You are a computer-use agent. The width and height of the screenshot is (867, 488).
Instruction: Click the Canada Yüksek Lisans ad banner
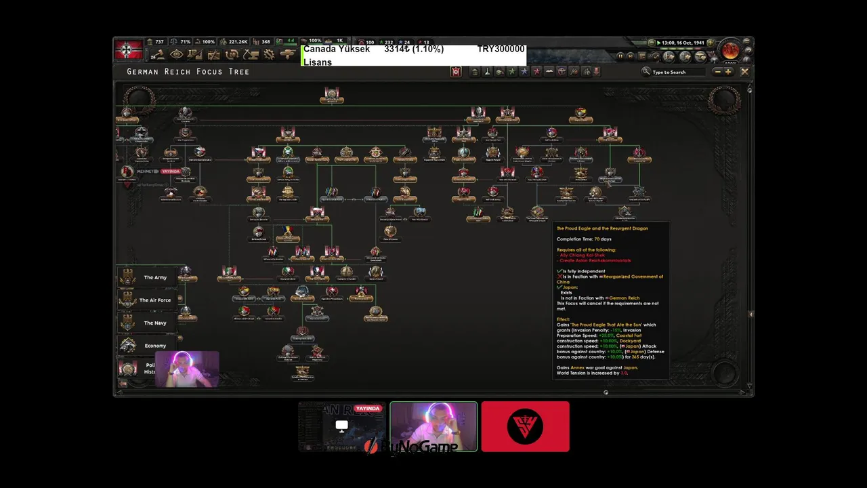click(414, 56)
